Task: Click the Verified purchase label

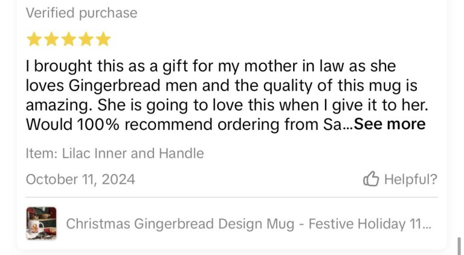Action: pos(82,13)
